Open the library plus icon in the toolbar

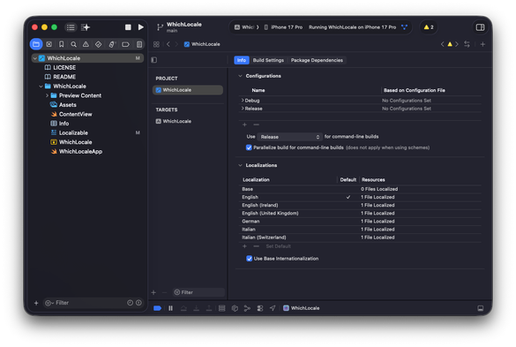[x=86, y=27]
